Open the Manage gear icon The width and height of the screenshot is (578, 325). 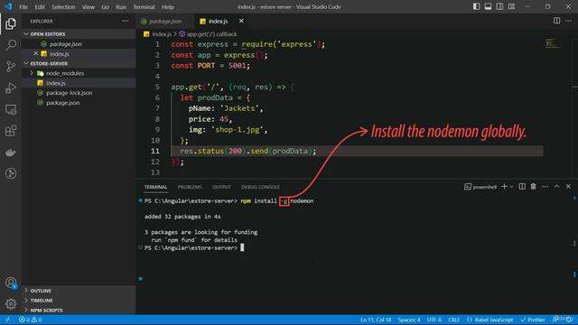[x=11, y=303]
